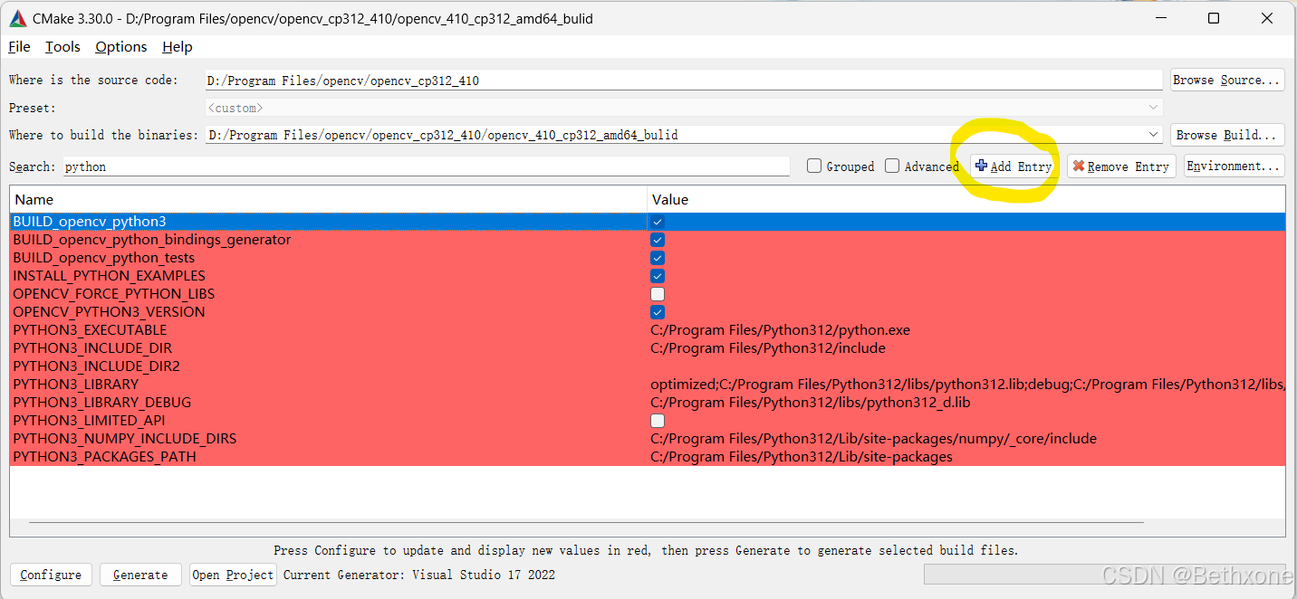Click Browse Build button
Viewport: 1297px width, 599px height.
click(x=1227, y=135)
